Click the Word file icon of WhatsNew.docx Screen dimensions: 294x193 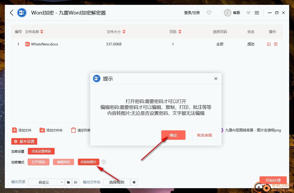(27, 44)
